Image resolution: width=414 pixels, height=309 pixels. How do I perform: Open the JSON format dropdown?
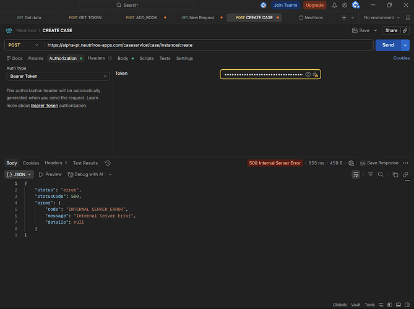click(x=19, y=174)
